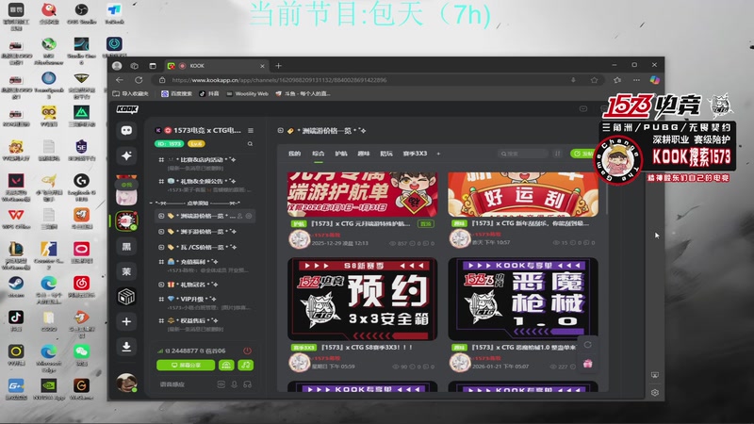Open the settings gear at window bottom right
Viewport: 754px width, 424px height.
click(654, 393)
